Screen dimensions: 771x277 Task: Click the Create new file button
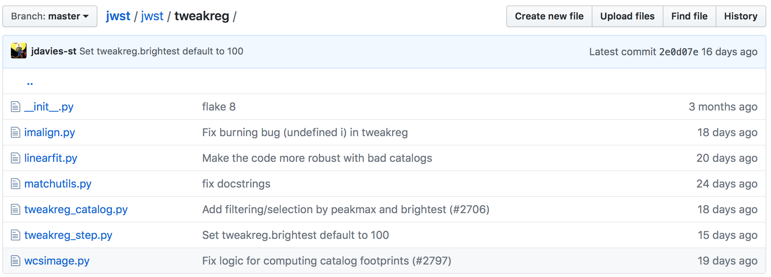549,16
